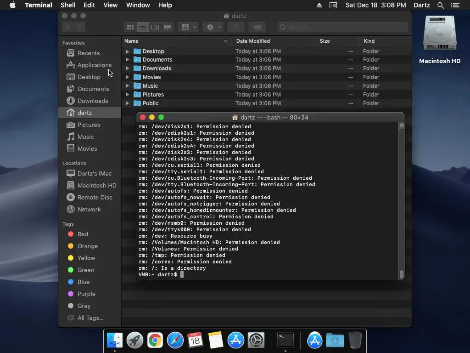
Task: Open Spotlight search in the menu bar
Action: click(x=440, y=5)
